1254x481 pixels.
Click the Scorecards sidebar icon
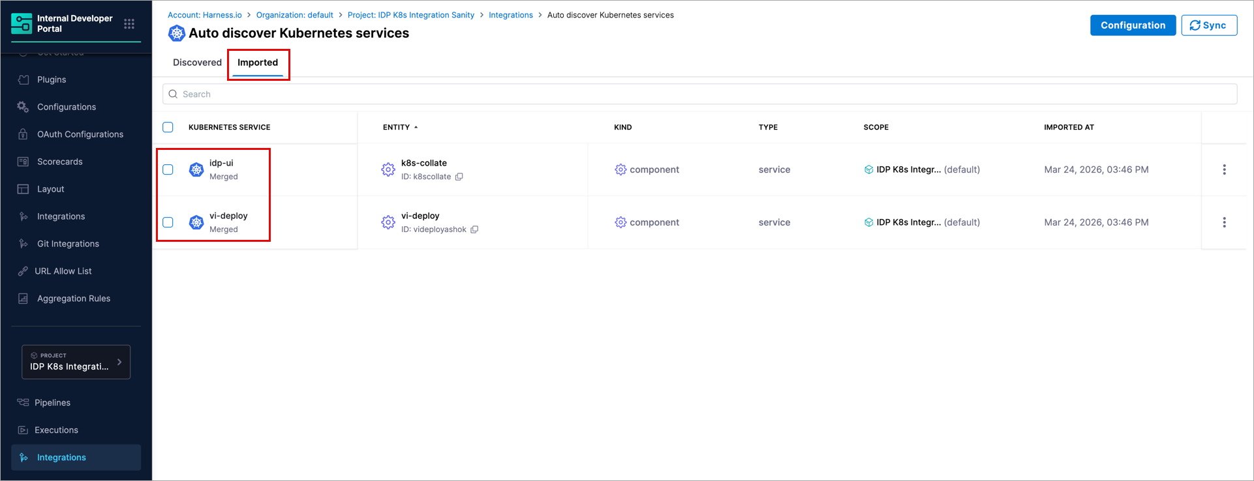pyautogui.click(x=23, y=162)
